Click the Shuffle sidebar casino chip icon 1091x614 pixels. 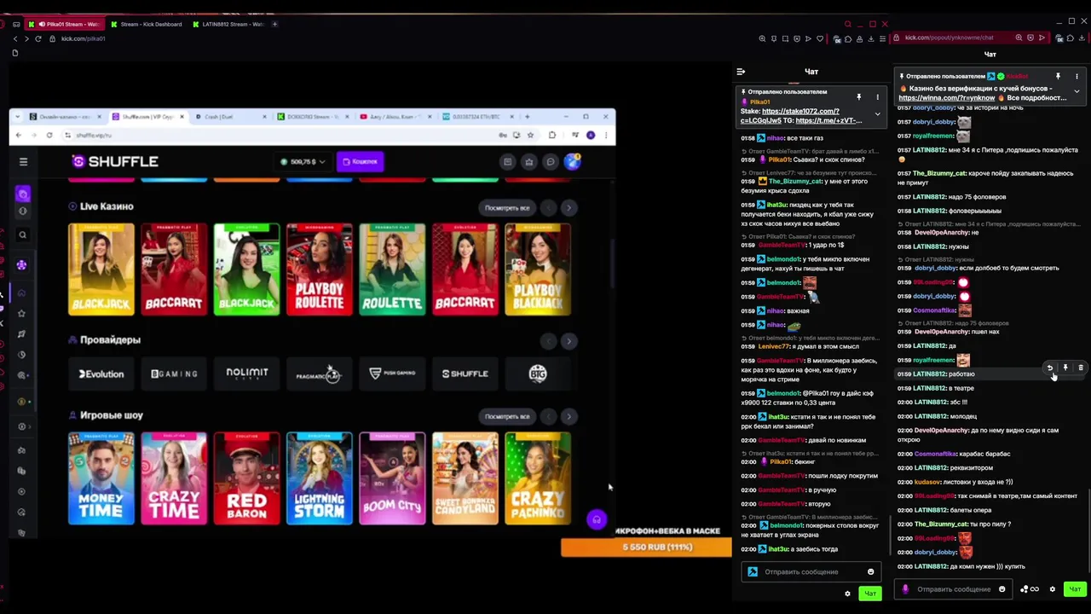23,265
